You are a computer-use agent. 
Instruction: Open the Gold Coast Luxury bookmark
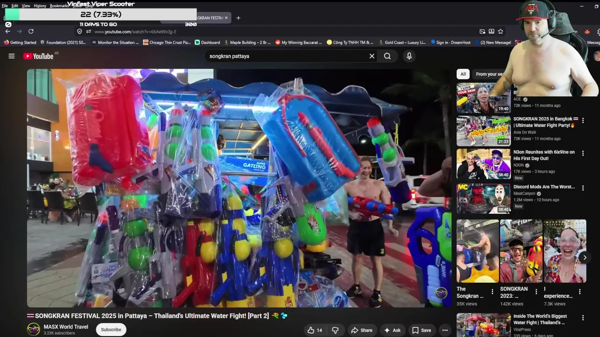click(402, 43)
